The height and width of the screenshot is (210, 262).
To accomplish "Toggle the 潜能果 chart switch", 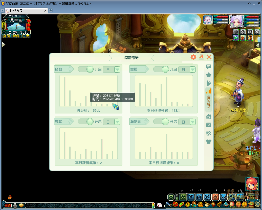I will [x=161, y=122].
